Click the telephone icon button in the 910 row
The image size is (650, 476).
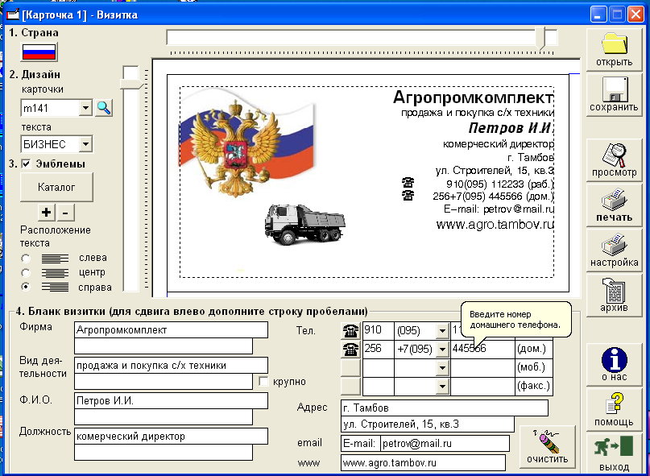pyautogui.click(x=350, y=330)
